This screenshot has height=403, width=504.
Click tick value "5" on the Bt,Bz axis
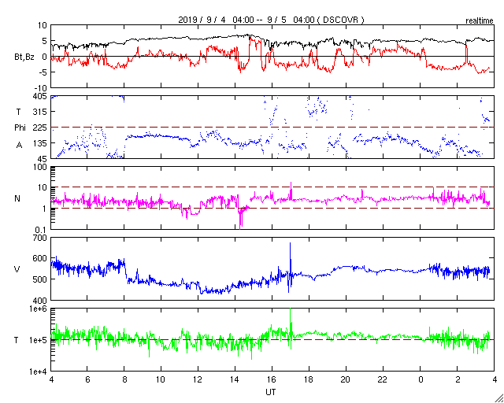[x=45, y=41]
